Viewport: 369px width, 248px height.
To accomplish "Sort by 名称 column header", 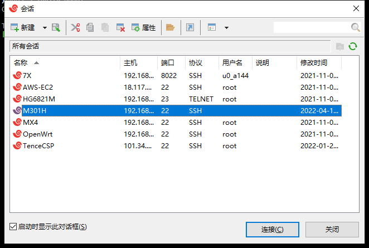I will (65, 63).
